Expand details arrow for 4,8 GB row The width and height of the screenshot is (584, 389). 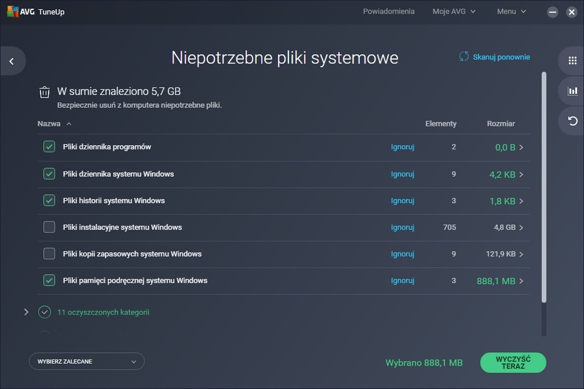[522, 227]
